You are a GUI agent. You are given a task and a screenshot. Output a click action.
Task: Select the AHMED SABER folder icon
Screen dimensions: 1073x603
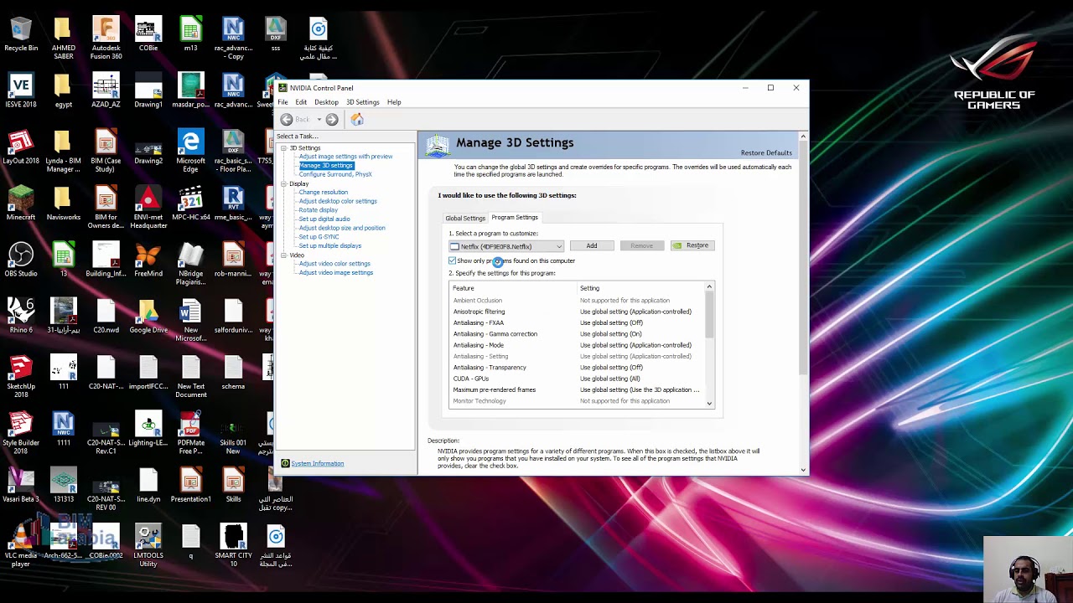point(63,39)
